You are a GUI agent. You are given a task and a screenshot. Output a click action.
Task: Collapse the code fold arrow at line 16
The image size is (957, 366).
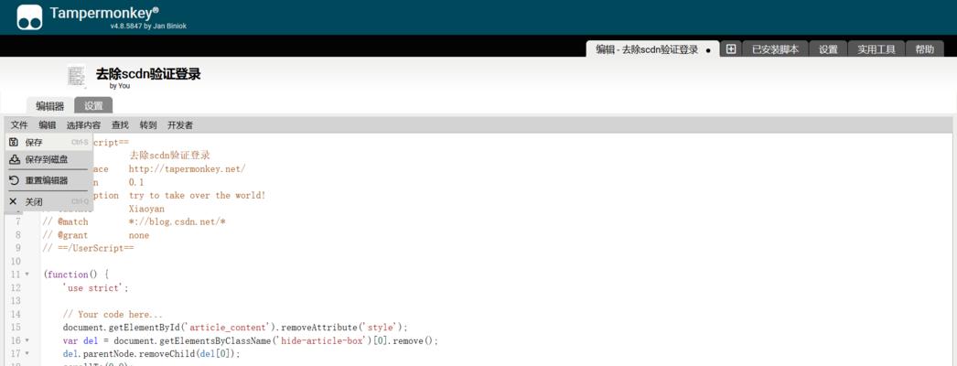27,340
